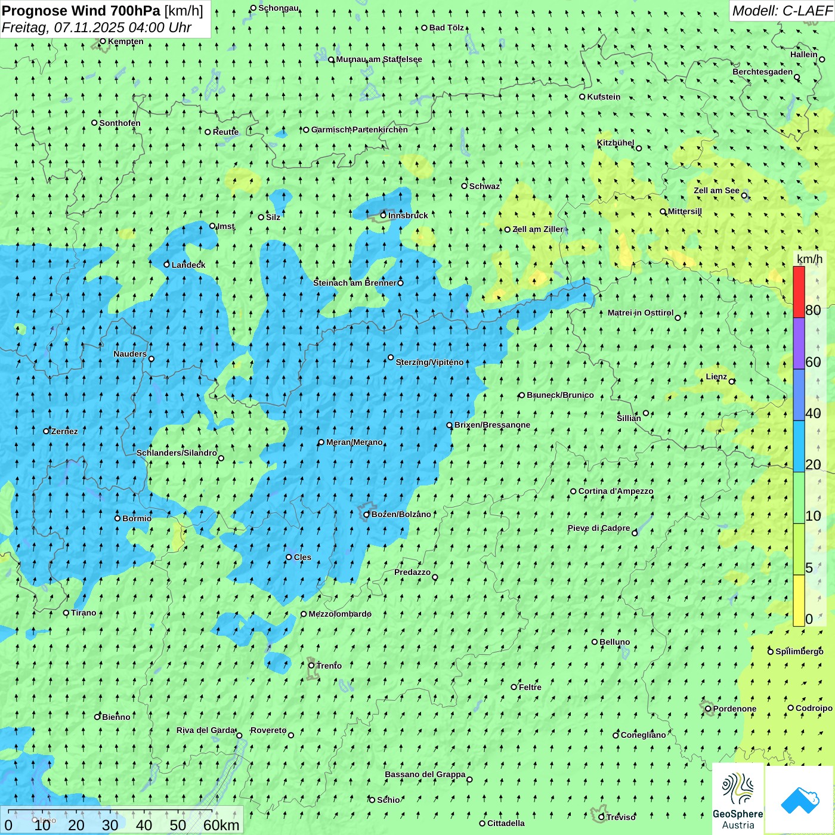835x835 pixels.
Task: Click the GeoSphere Austria logo
Action: tap(738, 800)
